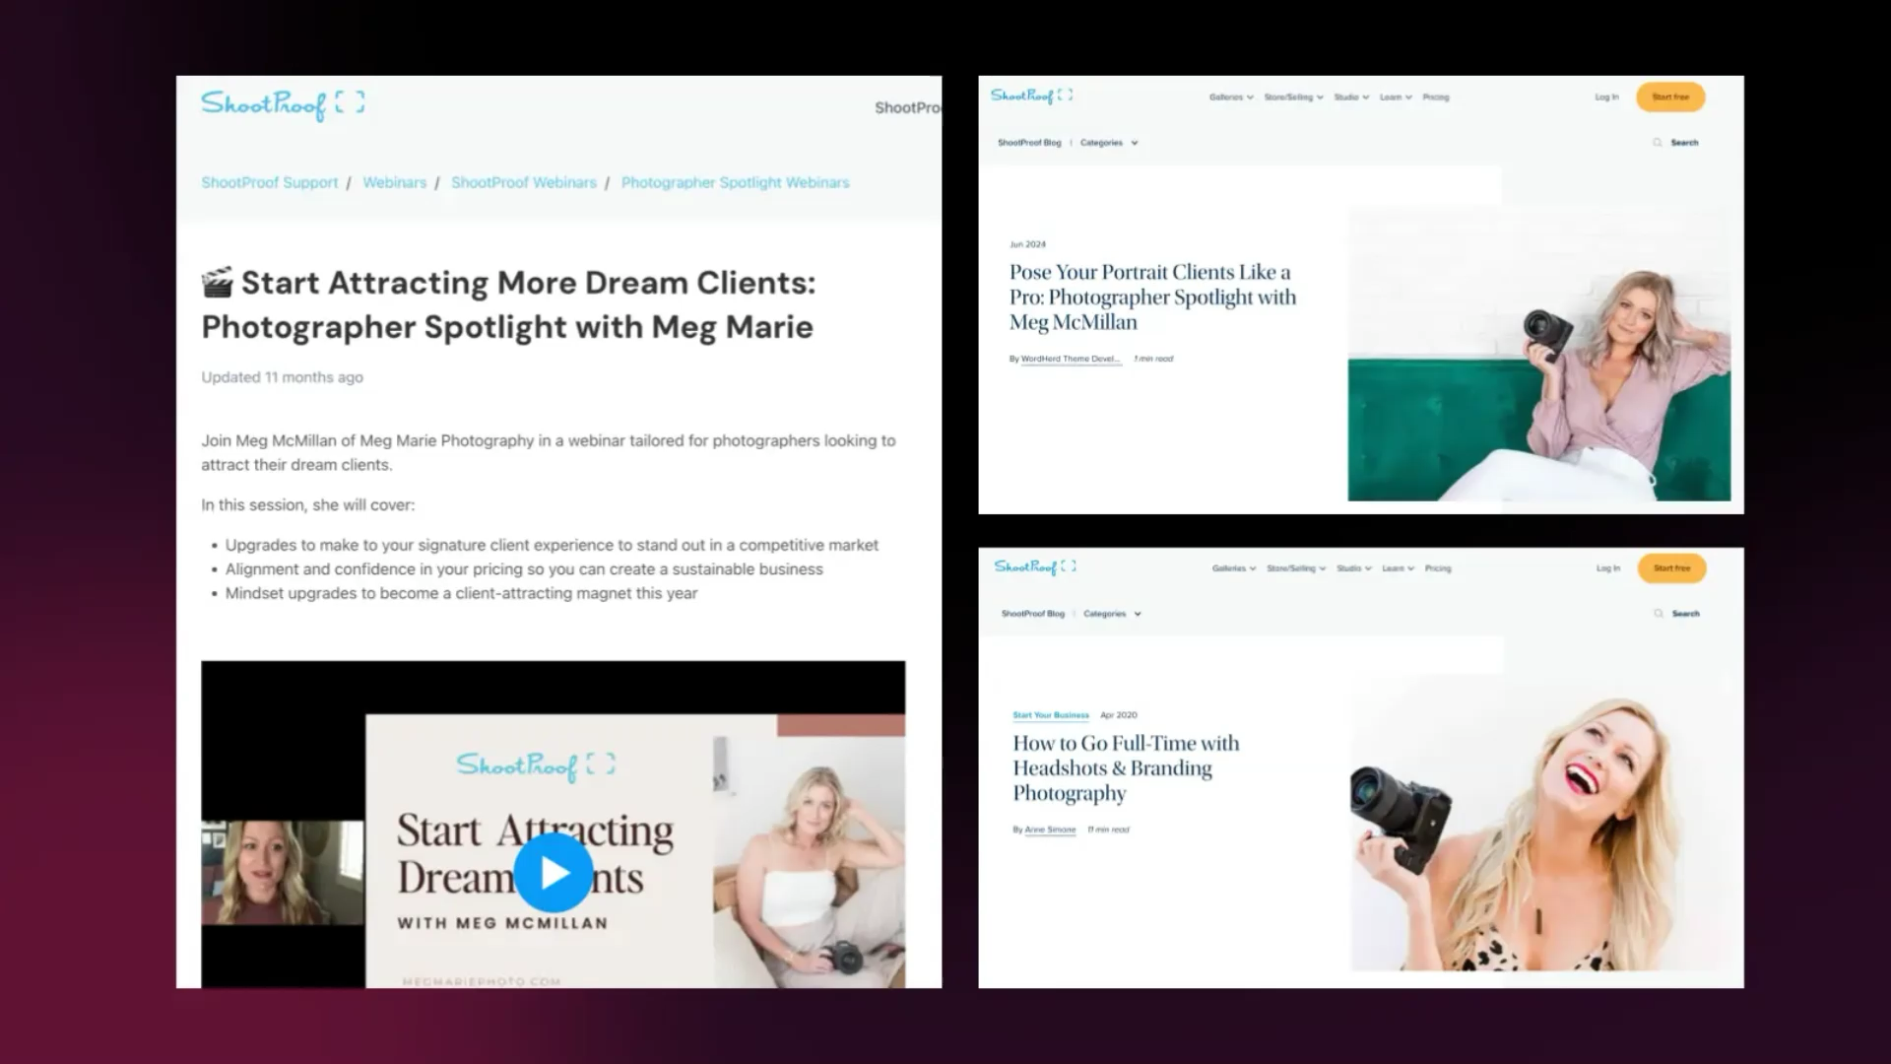
Task: Open the ShootProof Support breadcrumb link
Action: coord(269,182)
